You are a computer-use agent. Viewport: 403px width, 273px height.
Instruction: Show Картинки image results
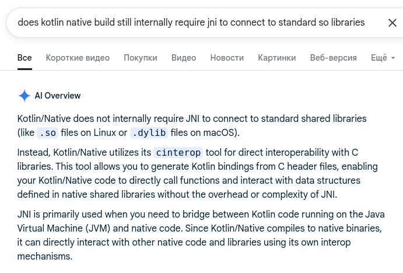[x=277, y=58]
